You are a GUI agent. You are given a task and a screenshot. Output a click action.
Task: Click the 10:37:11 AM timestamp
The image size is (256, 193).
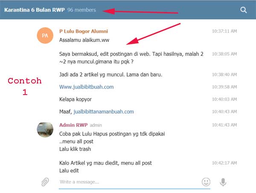click(x=224, y=31)
